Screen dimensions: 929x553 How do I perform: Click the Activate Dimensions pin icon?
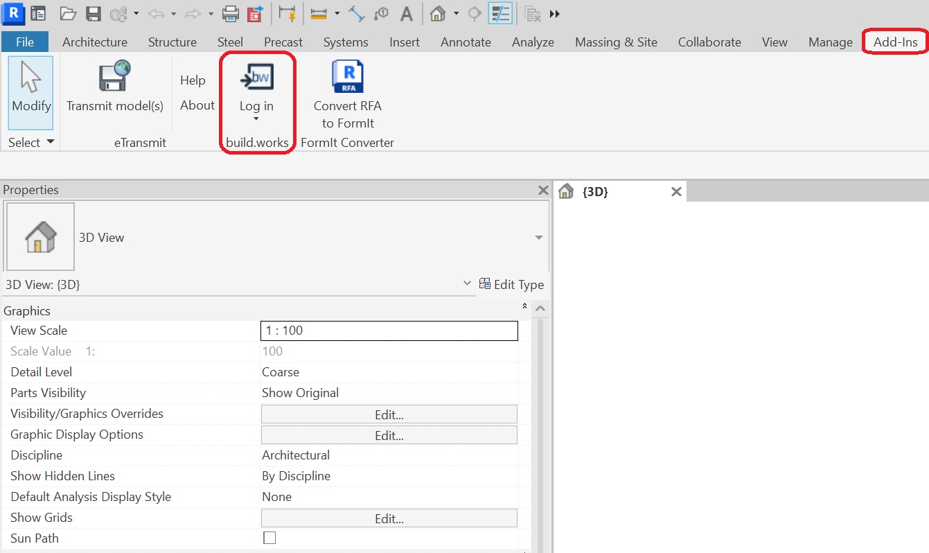click(x=287, y=13)
